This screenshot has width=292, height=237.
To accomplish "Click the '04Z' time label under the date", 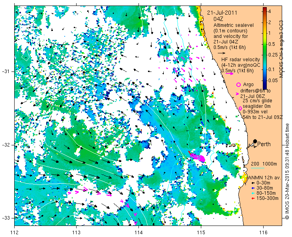I will pos(219,19).
